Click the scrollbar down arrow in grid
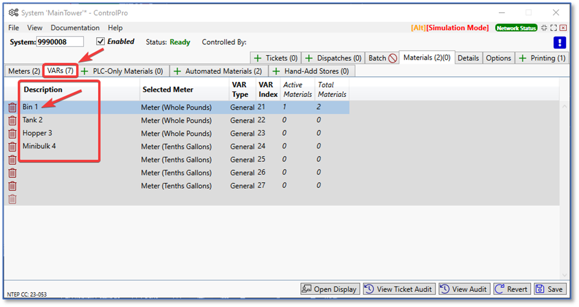 [564, 276]
